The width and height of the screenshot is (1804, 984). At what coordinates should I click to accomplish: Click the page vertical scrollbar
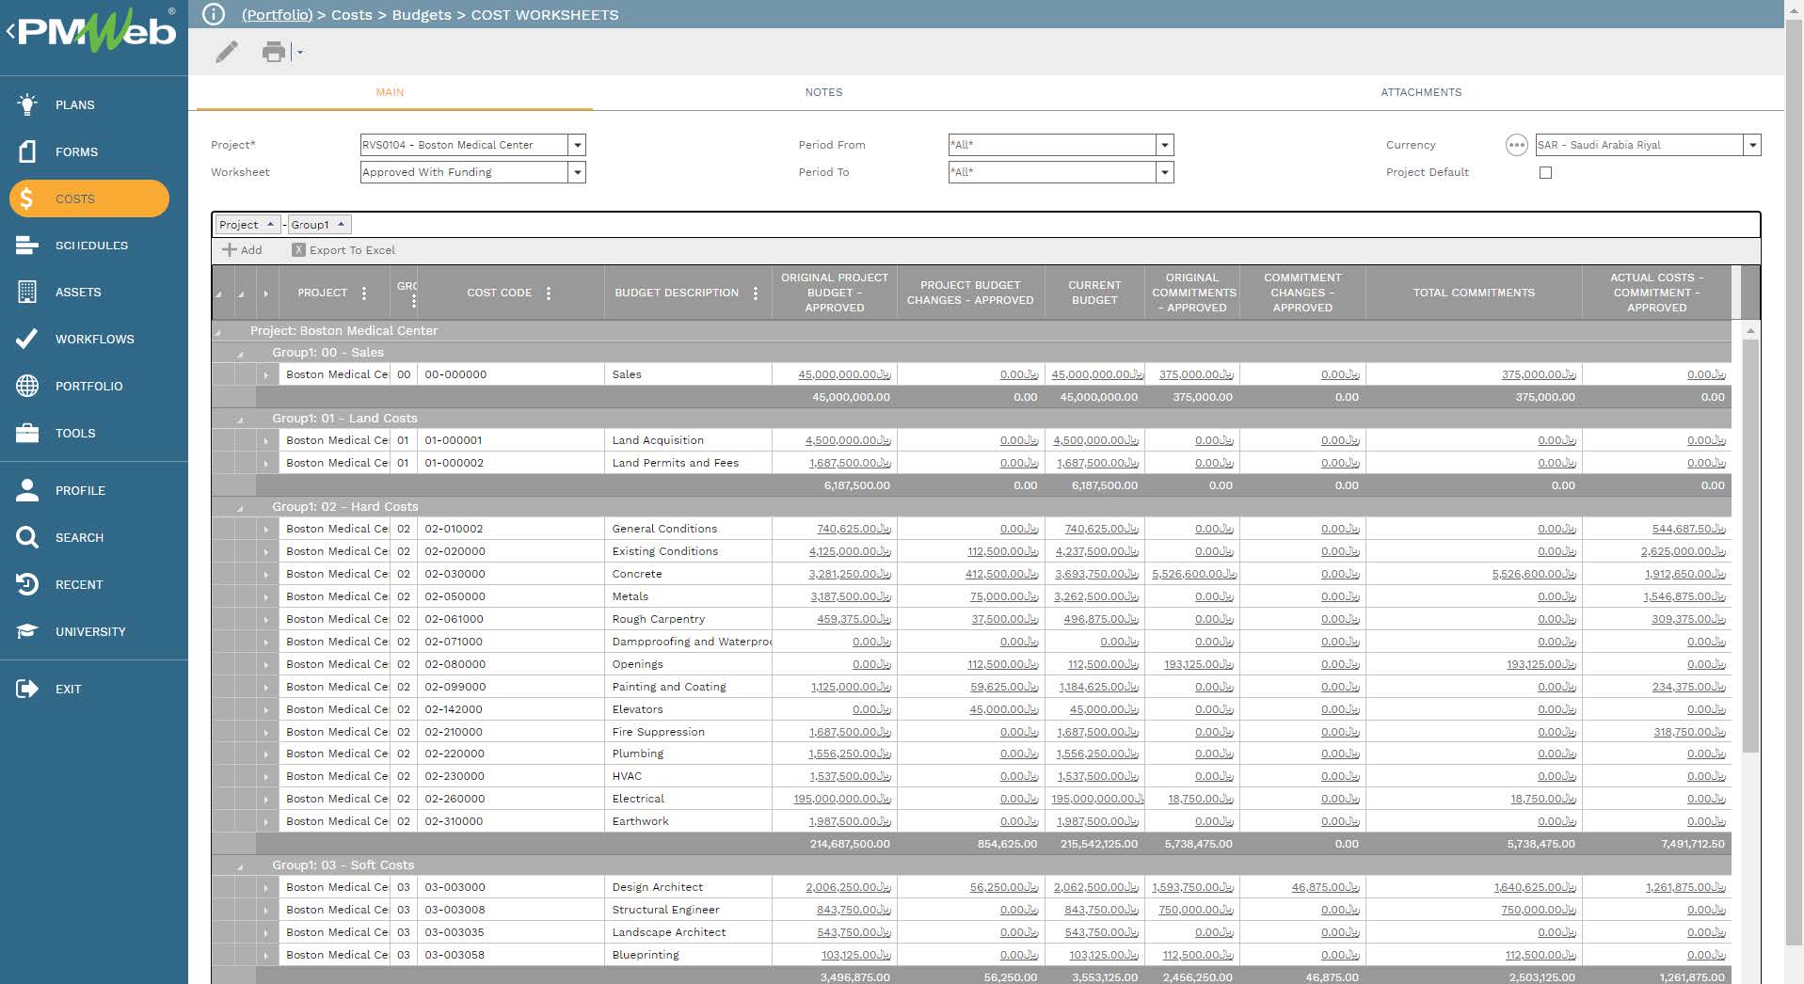click(1795, 484)
